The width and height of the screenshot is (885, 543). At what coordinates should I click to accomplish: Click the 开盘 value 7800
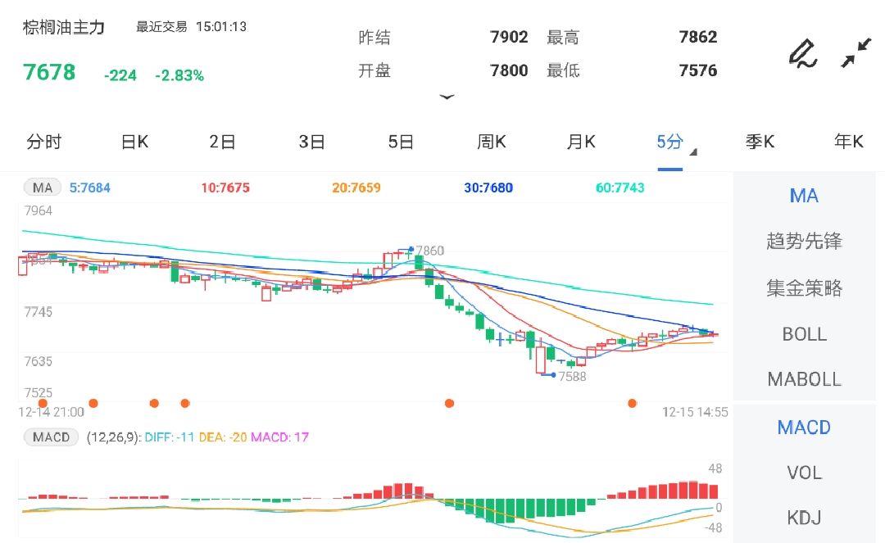click(x=509, y=70)
